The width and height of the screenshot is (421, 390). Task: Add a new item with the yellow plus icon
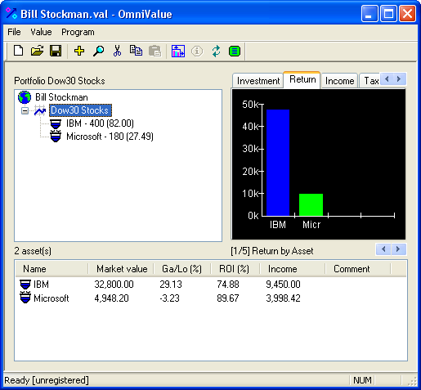[79, 51]
